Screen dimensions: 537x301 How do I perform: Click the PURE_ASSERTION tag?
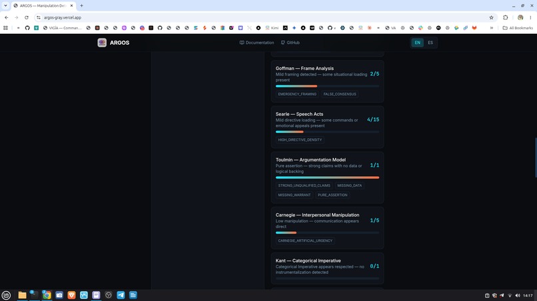(332, 195)
